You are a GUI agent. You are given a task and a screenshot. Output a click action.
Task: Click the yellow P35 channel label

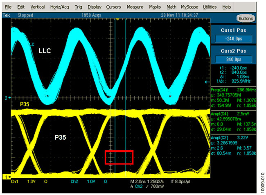pyautogui.click(x=25, y=104)
